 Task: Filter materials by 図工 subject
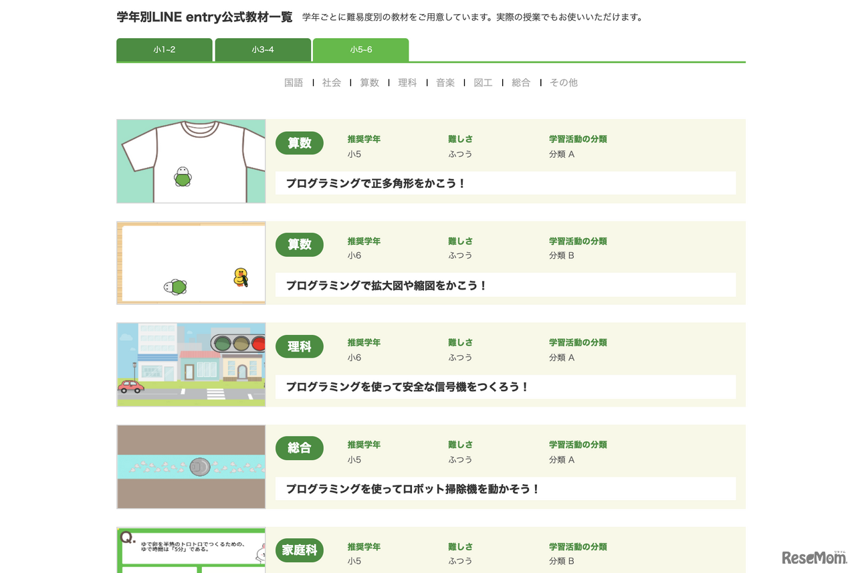[x=483, y=83]
